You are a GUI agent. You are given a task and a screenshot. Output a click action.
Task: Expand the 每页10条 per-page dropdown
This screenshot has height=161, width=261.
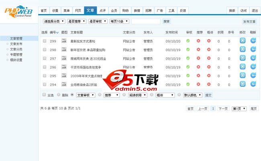click(x=119, y=21)
